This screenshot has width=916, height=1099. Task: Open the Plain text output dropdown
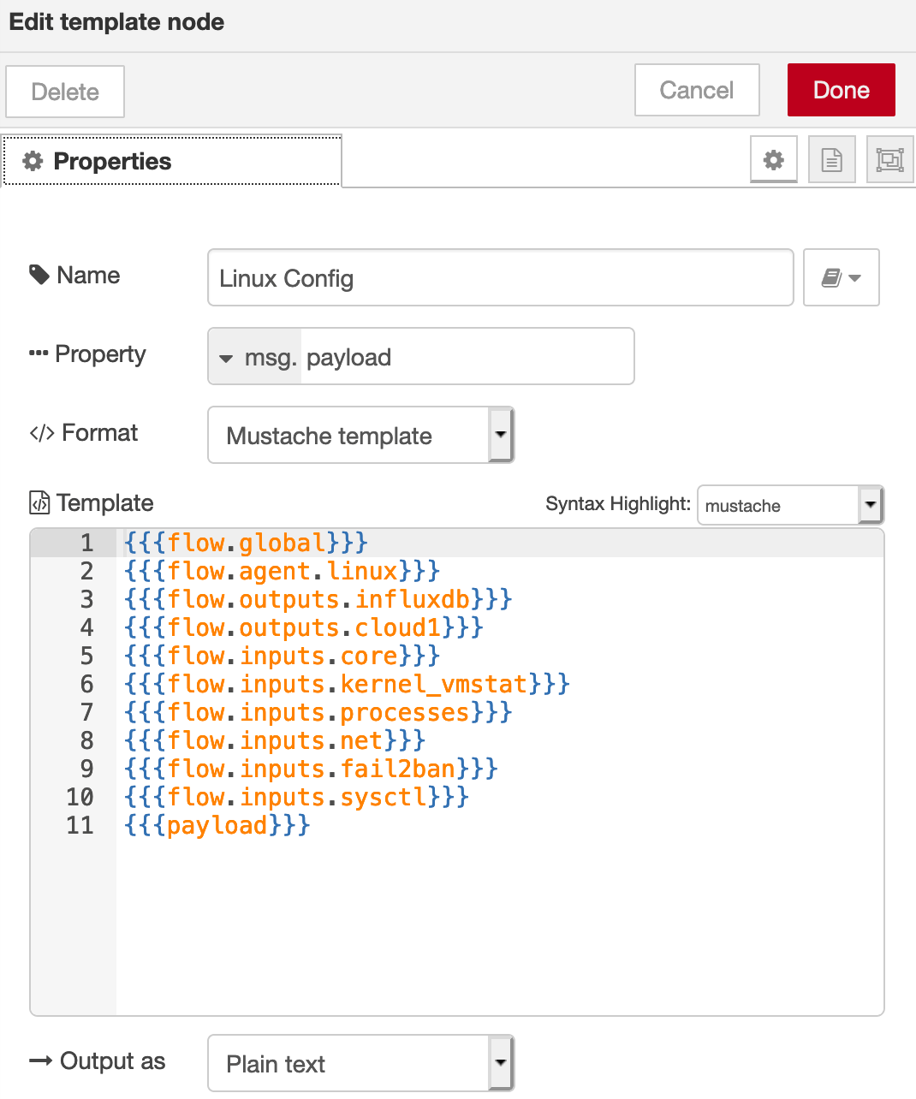tap(360, 1063)
